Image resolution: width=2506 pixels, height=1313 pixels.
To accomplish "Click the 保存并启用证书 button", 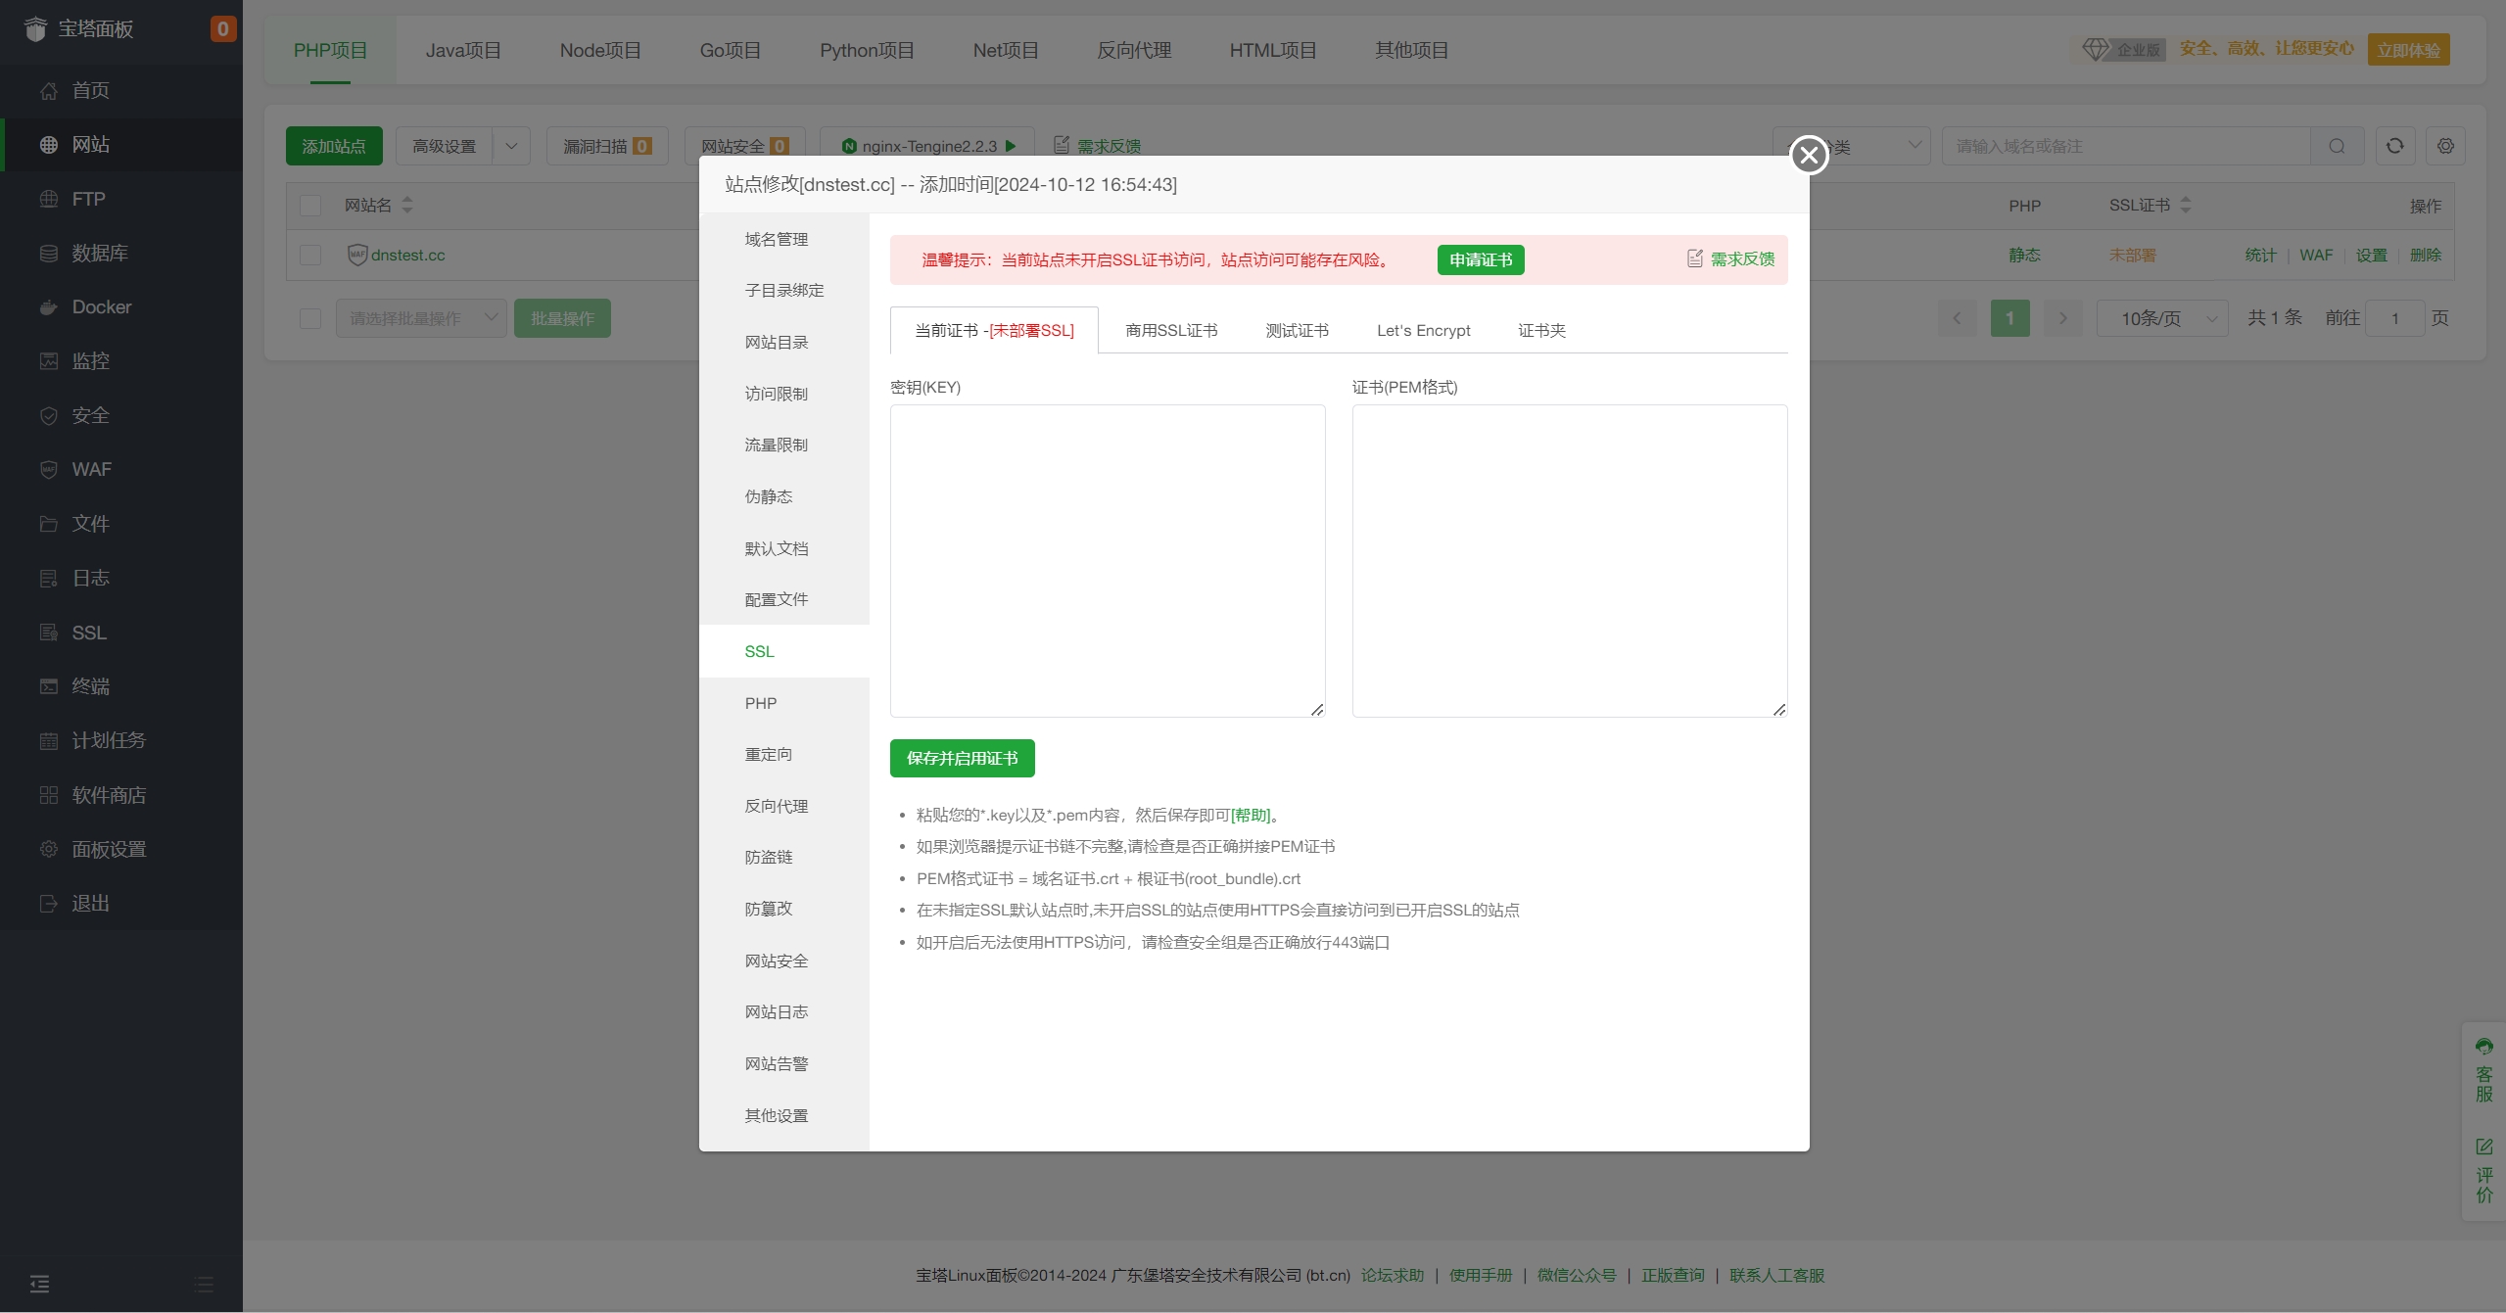I will pyautogui.click(x=962, y=758).
